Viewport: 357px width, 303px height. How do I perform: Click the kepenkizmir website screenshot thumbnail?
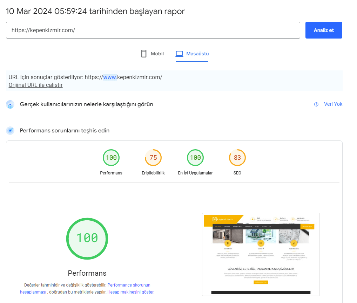click(261, 254)
